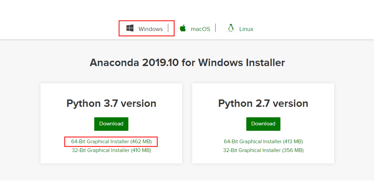Screen dimensions: 374x181
Task: Click the Python 3.7 version heading
Action: click(x=111, y=103)
